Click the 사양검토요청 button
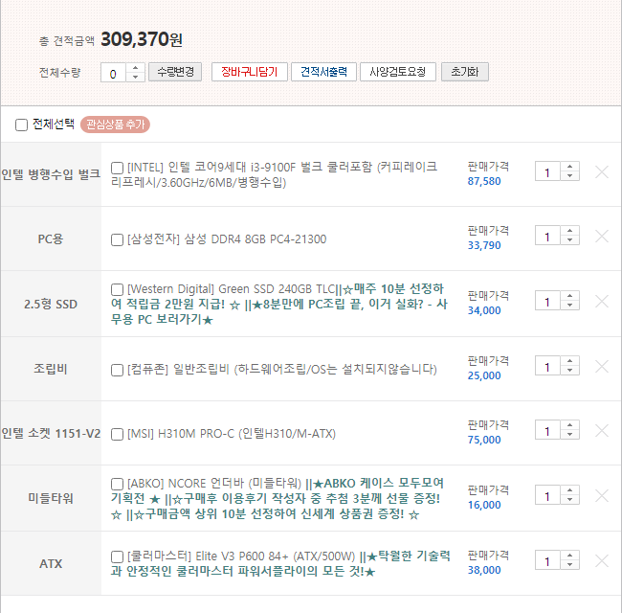 (398, 72)
